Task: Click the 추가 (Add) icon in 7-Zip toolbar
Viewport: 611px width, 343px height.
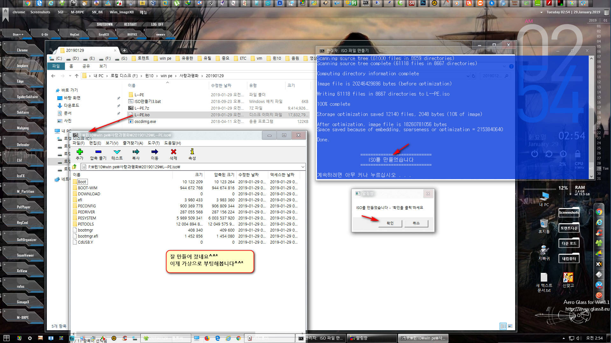Action: coord(80,154)
